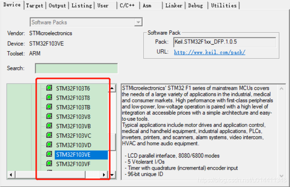
Task: Click device list vertical scrollbar thumb
Action: (112, 142)
